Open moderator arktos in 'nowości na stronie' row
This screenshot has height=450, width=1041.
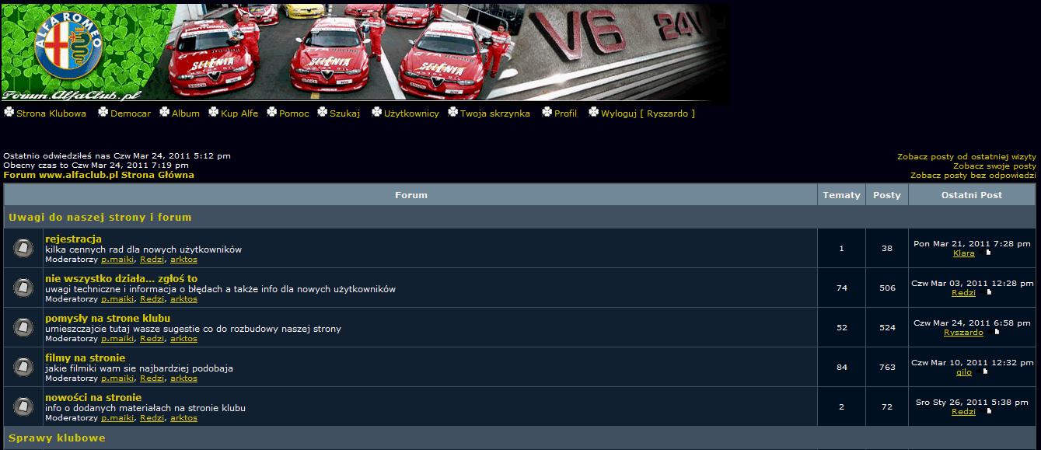(184, 418)
